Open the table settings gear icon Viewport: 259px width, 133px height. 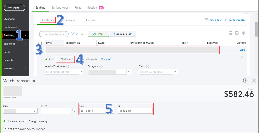(243, 33)
